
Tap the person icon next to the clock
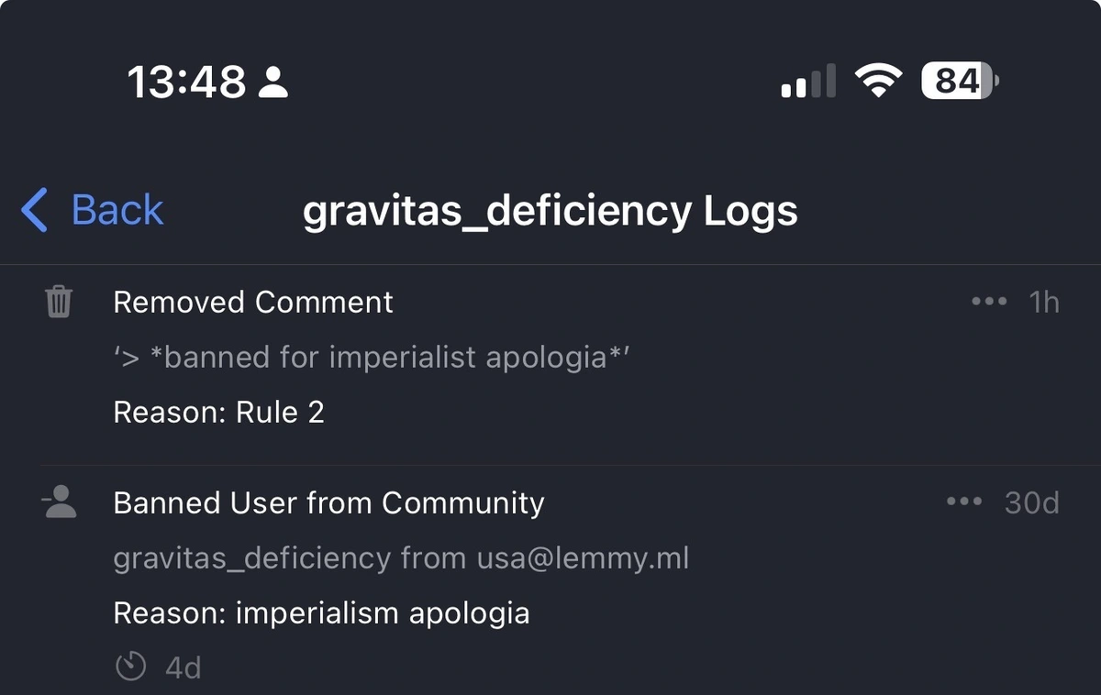pos(273,82)
